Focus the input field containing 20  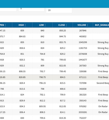click(59, 10)
